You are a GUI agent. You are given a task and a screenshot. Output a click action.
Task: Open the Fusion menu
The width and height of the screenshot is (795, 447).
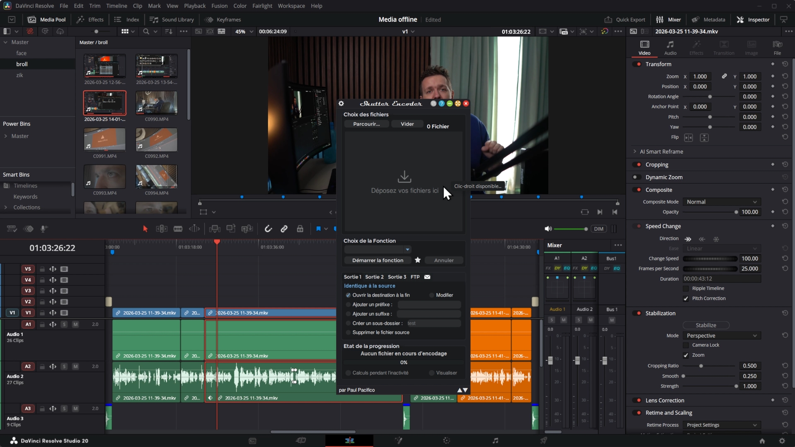tap(219, 6)
